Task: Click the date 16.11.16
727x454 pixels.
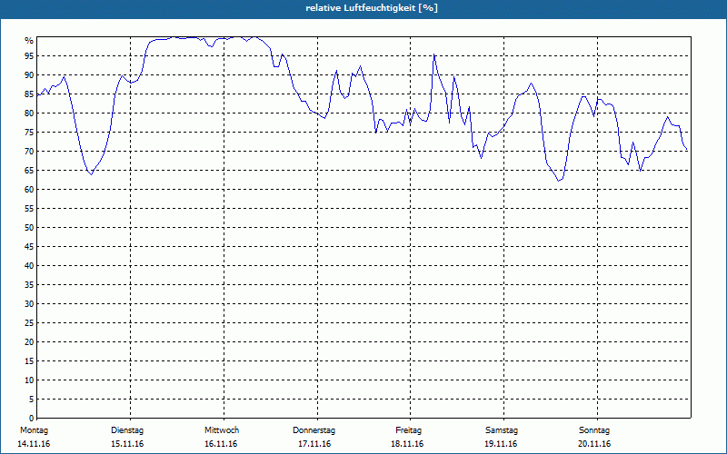Action: tap(221, 444)
